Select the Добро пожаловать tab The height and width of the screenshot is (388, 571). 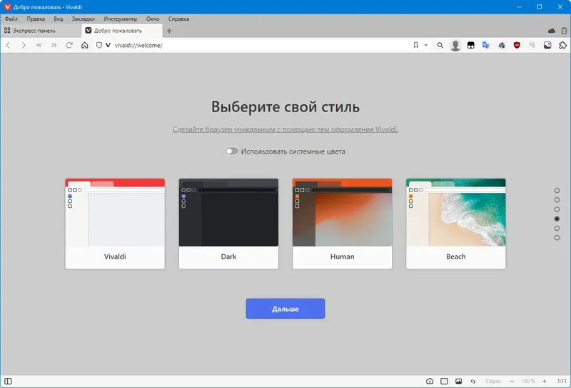[122, 31]
